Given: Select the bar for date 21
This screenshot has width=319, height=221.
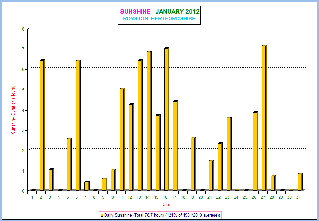Looking at the screenshot, I should (211, 175).
